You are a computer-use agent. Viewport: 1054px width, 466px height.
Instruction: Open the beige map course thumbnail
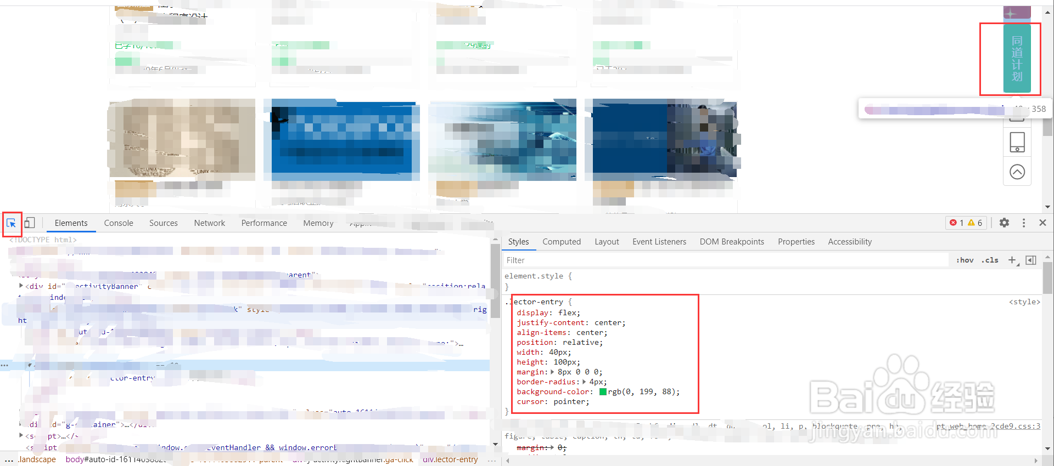pos(182,140)
